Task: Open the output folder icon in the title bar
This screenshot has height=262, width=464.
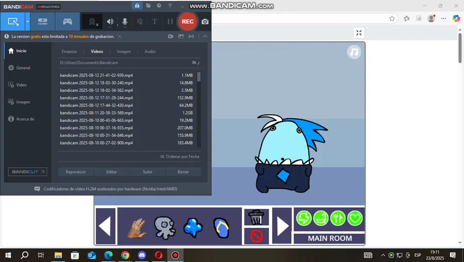Action: click(x=148, y=6)
